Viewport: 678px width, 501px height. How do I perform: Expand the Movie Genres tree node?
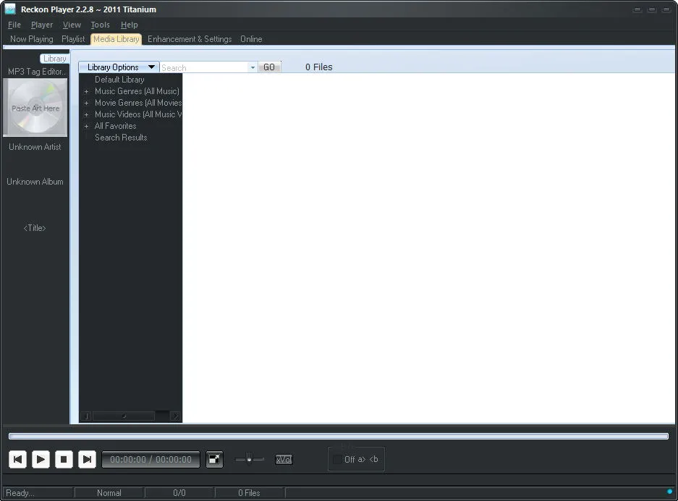pos(86,104)
